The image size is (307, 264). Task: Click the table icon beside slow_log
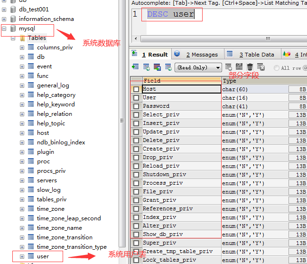(x=31, y=189)
